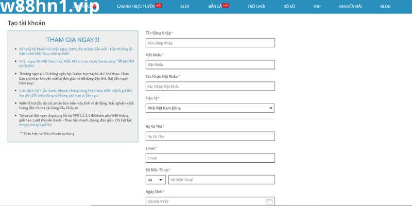
Task: Open the phone country code 84 dropdown
Action: click(156, 180)
